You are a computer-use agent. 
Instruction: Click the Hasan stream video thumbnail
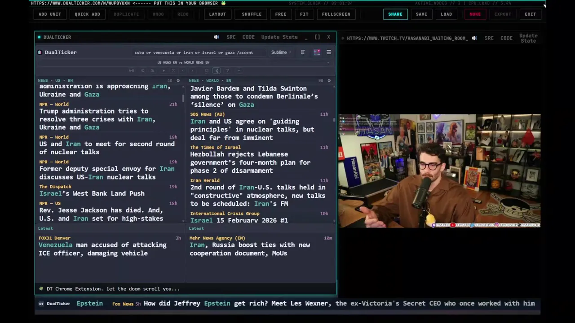click(439, 171)
